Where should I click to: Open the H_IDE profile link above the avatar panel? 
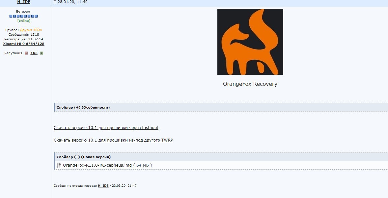(24, 2)
